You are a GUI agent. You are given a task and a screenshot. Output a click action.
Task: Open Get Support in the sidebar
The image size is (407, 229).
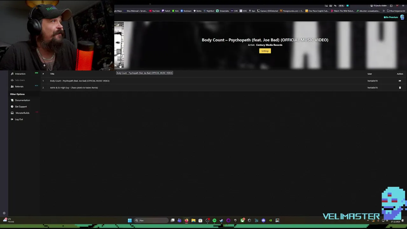21,107
